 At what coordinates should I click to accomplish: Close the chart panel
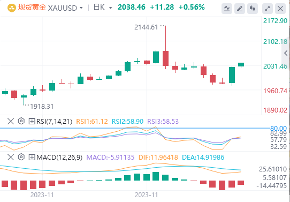coord(280,9)
